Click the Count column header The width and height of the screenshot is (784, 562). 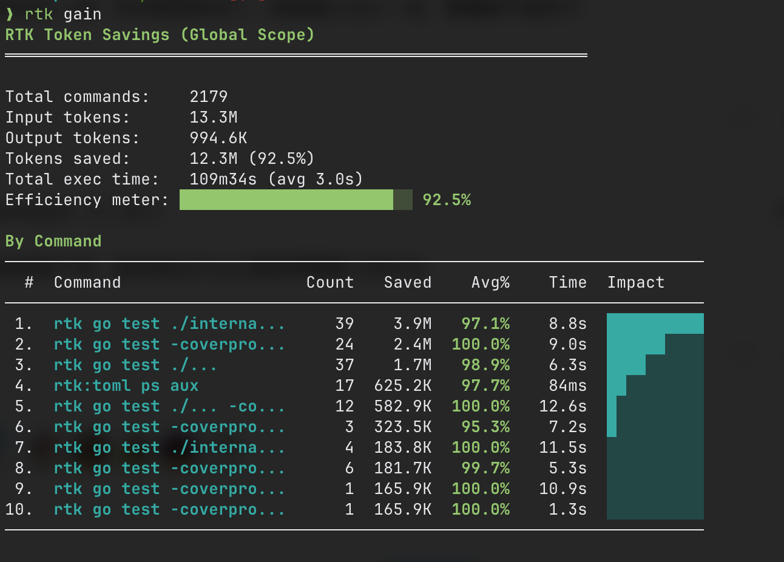pos(330,282)
